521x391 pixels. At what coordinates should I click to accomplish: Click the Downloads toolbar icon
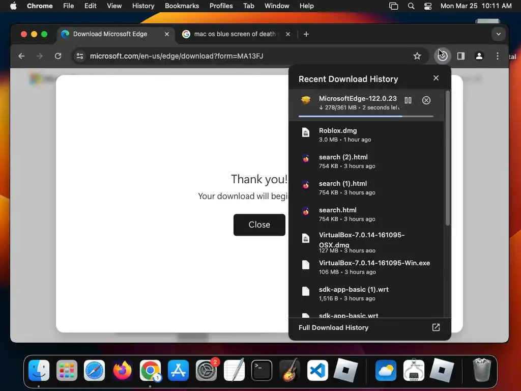tap(442, 56)
